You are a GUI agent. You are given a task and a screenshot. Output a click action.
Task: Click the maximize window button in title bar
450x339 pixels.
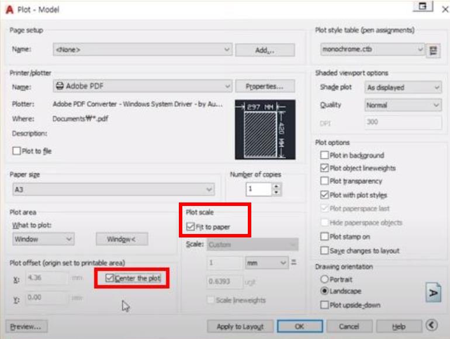[423, 6]
